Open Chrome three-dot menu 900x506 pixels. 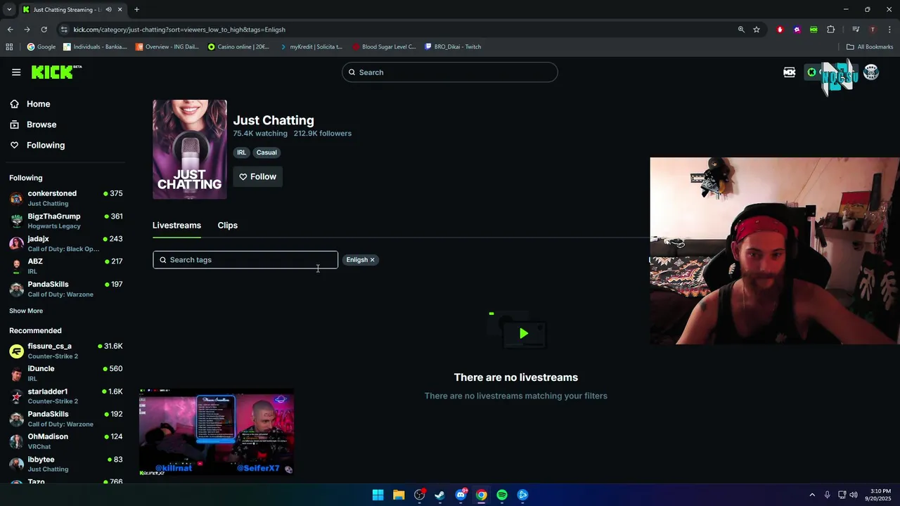[x=889, y=30]
